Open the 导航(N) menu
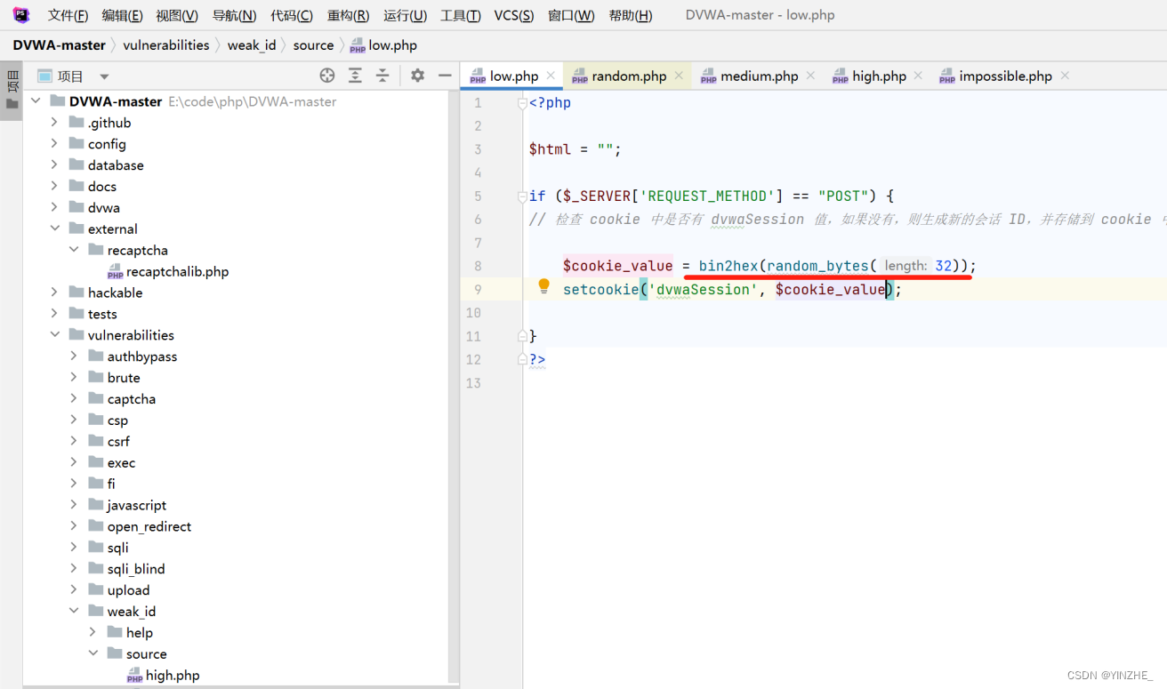Screen dimensions: 1167x689 pos(234,15)
